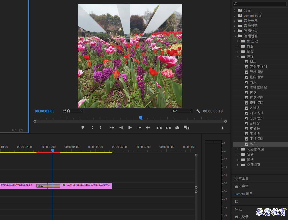Open the 1/2 playback resolution dropdown
Screen dimensions: 288x220
[182, 111]
